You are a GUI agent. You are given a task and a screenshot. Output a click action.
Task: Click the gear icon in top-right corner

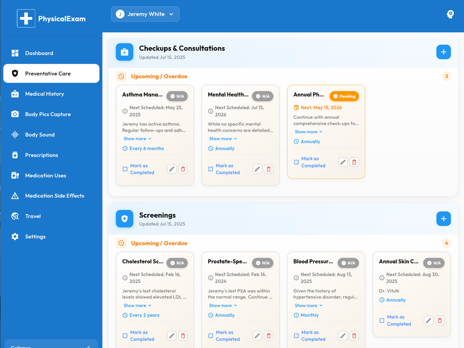pos(450,14)
